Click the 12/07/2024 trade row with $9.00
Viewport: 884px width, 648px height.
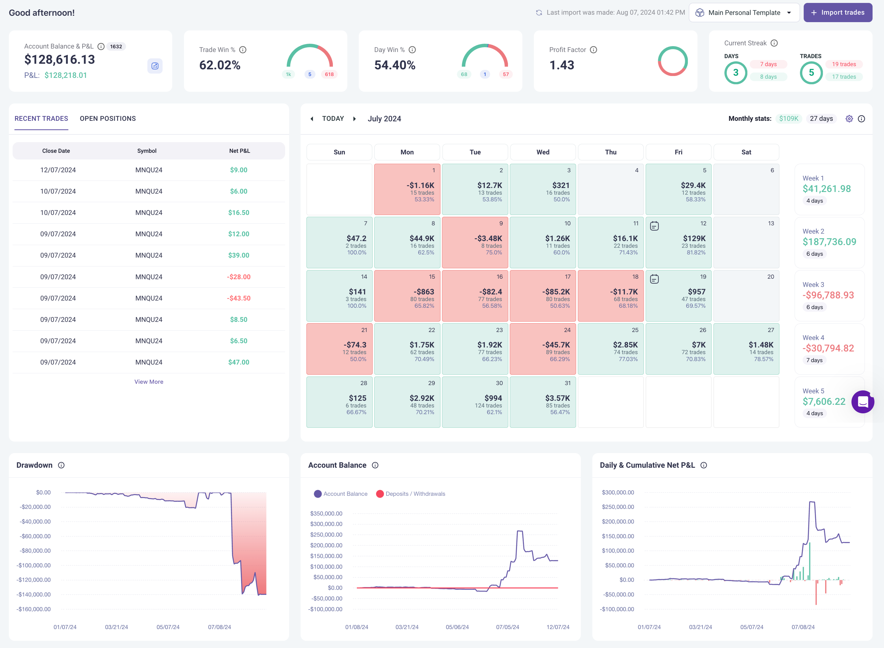(149, 170)
